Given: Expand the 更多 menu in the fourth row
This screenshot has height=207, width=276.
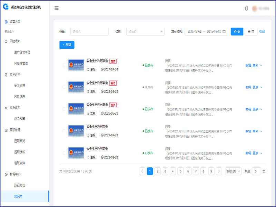Looking at the screenshot, I should [257, 131].
